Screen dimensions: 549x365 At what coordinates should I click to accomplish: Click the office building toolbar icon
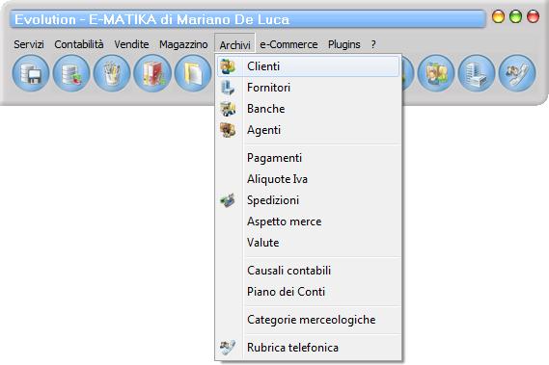477,73
